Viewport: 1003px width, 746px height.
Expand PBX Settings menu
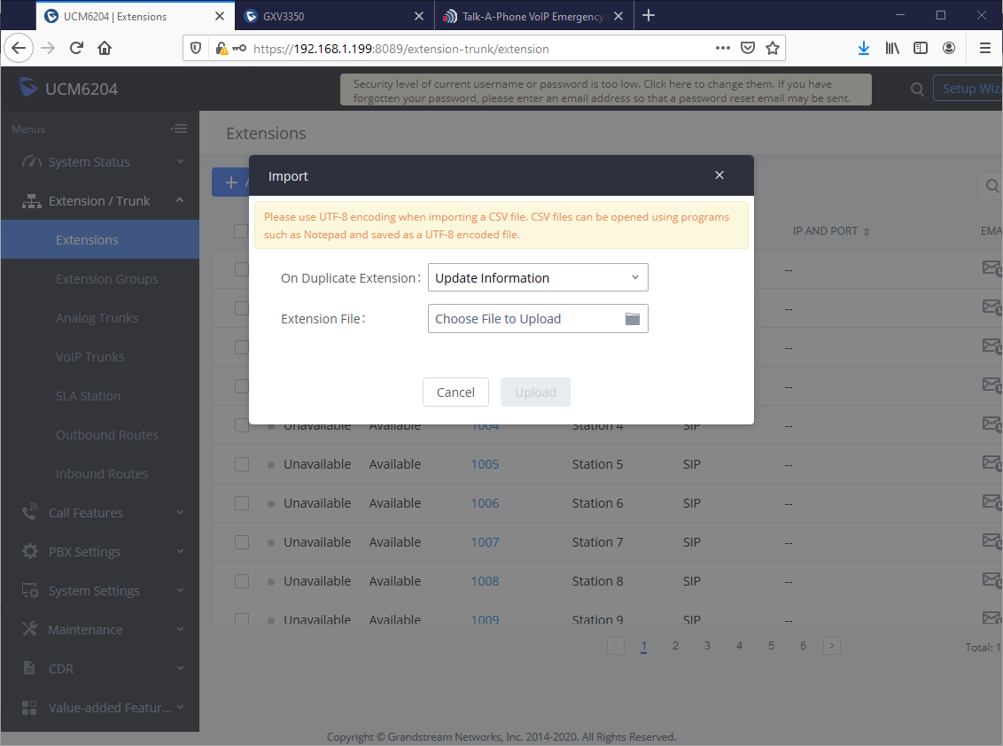pos(100,551)
